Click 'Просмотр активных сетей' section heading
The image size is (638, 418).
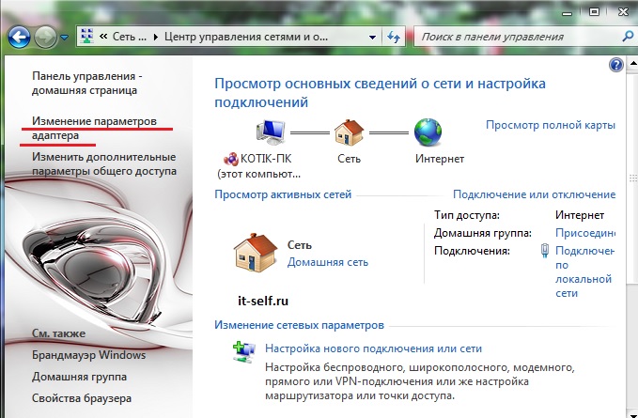point(283,194)
